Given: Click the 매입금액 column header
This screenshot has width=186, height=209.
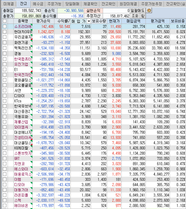Looking at the screenshot, I should pyautogui.click(x=134, y=21).
